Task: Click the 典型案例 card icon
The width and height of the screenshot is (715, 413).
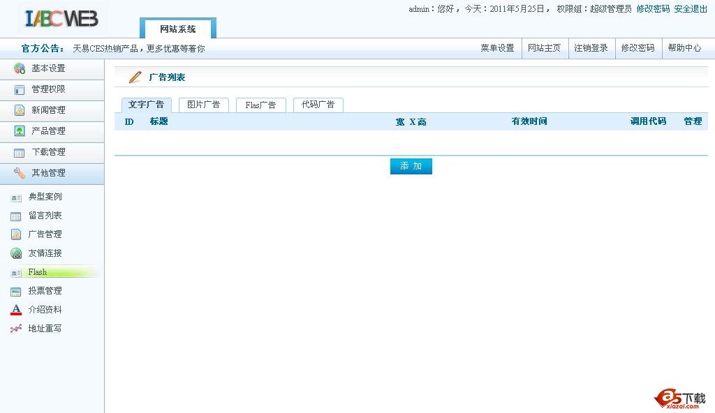Action: [16, 198]
